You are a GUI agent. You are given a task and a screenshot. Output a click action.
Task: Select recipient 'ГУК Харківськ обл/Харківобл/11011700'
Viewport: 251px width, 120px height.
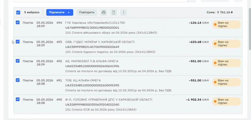pos(95,23)
